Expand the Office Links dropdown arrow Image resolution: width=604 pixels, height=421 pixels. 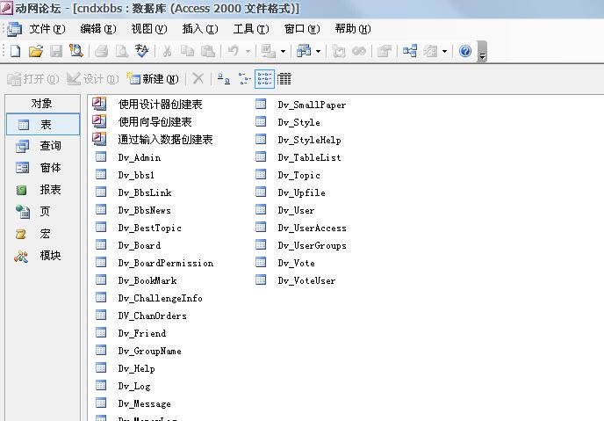pos(283,51)
